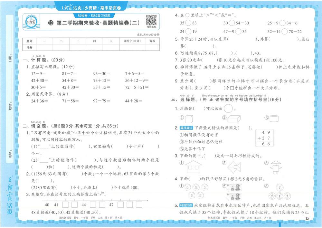This screenshot has width=322, height=228.
Task: Select the answer ②个位相加时忘记进位
Action: pos(201,142)
